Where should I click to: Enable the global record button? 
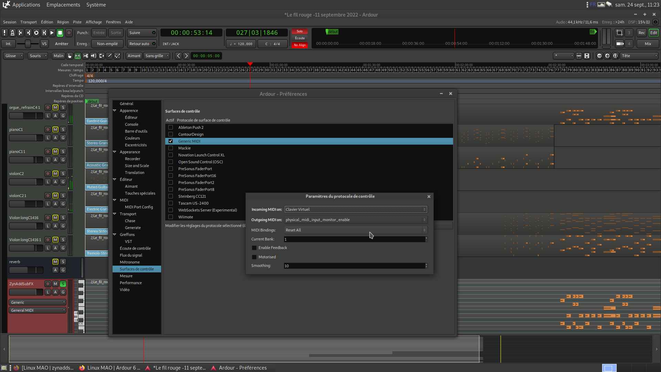(x=69, y=33)
